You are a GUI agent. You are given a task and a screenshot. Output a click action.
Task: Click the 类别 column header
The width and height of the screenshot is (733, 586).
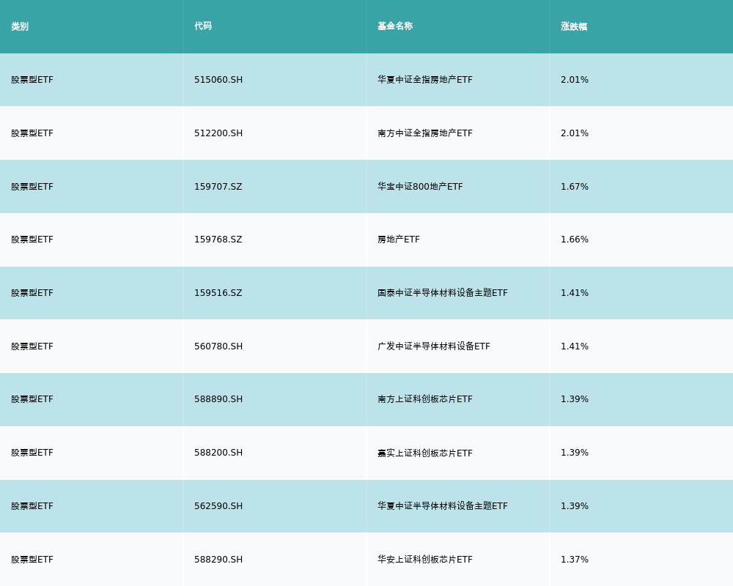pyautogui.click(x=20, y=26)
